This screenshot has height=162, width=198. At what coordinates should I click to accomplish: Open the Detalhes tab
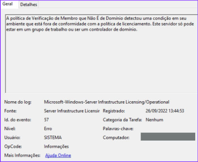pyautogui.click(x=29, y=5)
